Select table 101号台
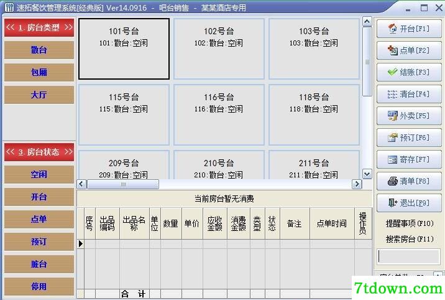445x300 pixels. coord(124,49)
